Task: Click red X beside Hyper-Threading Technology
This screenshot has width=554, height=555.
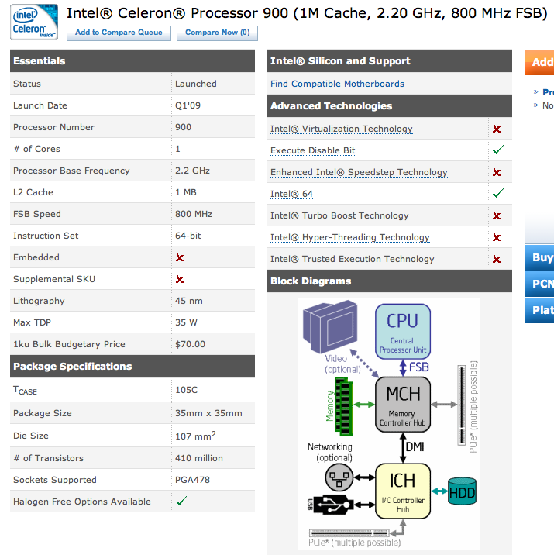Action: [497, 237]
